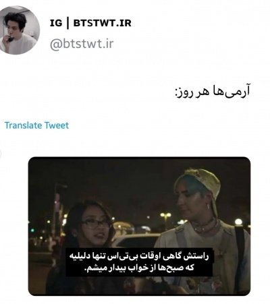Click the woman's black-framed eyeglasses
Viewport: 270px width, 304px height.
96,223
